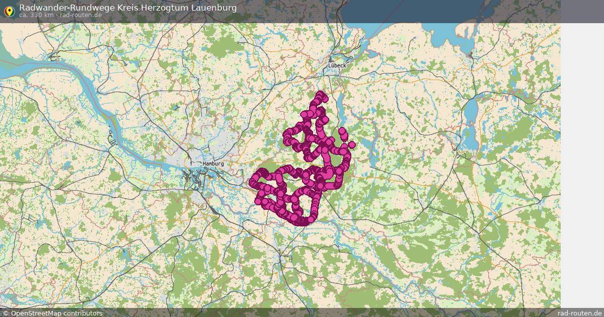Click the Lübeck city label
This screenshot has width=604, height=317.
coord(336,66)
